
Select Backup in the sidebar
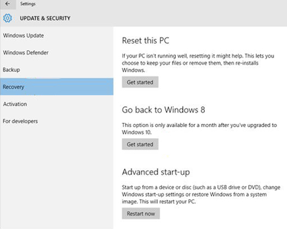click(56, 70)
